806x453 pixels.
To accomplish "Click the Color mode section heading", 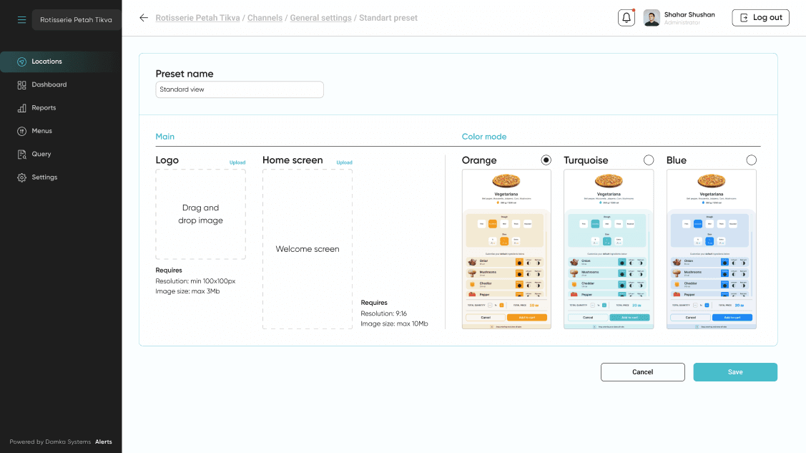I will [x=483, y=137].
